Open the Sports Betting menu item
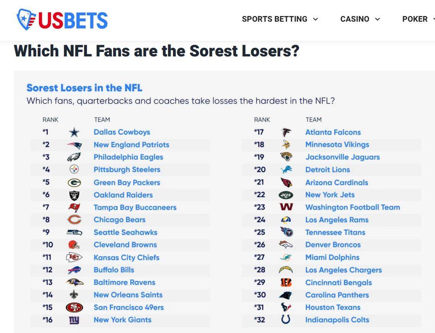This screenshot has width=435, height=333. point(274,18)
